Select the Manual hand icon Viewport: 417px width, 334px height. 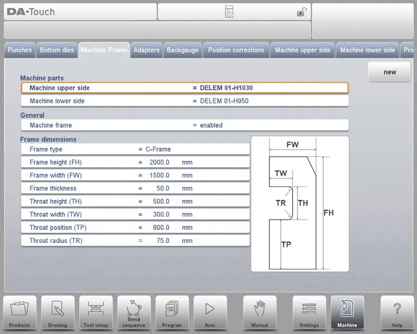260,313
